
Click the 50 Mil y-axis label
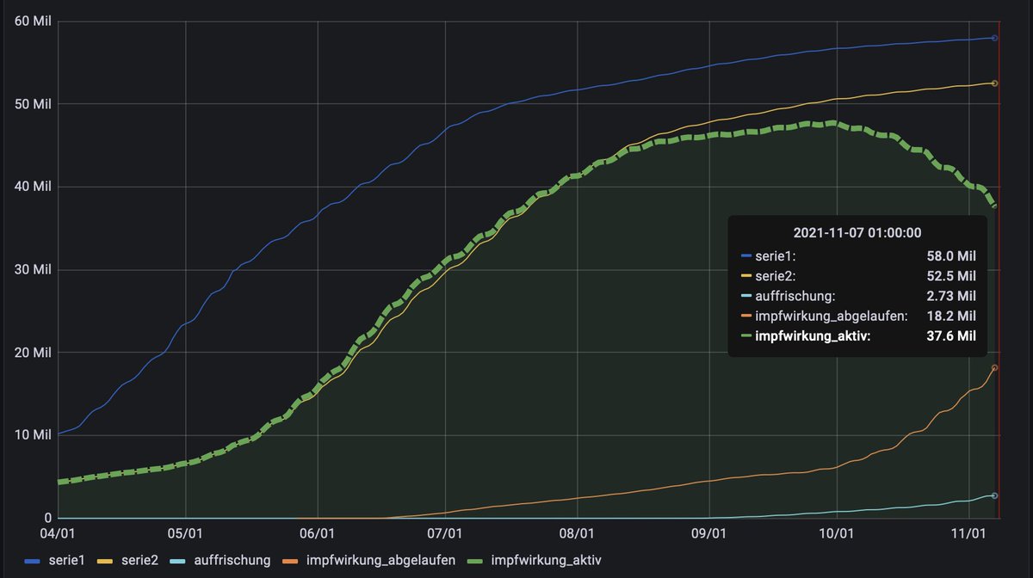(34, 104)
